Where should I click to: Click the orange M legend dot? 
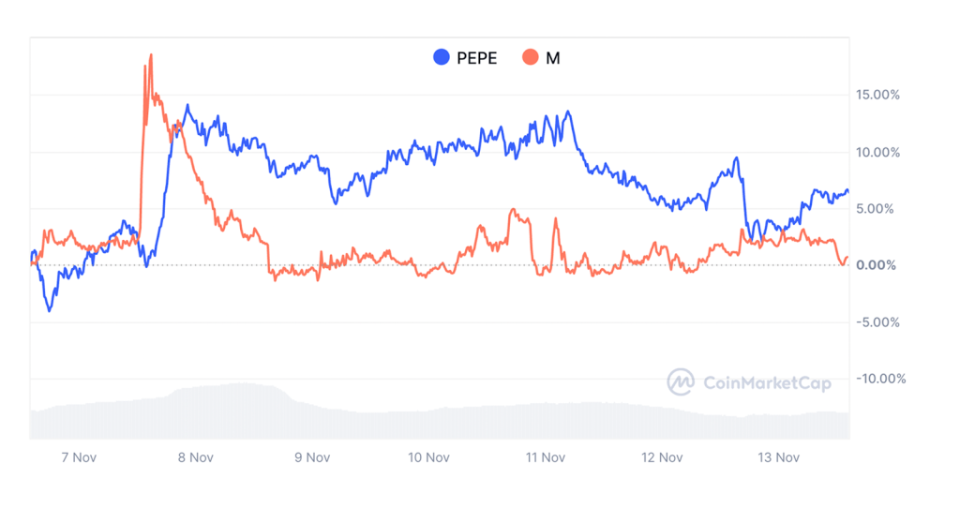(531, 57)
